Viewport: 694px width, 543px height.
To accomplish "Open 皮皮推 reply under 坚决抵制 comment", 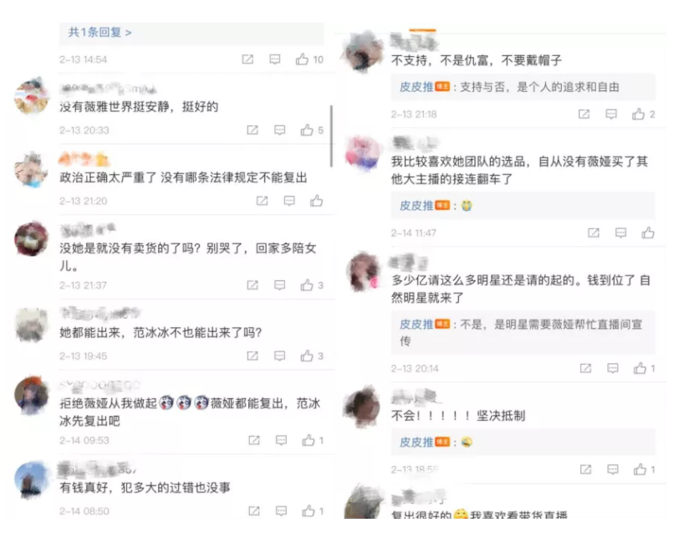I will pos(416,442).
